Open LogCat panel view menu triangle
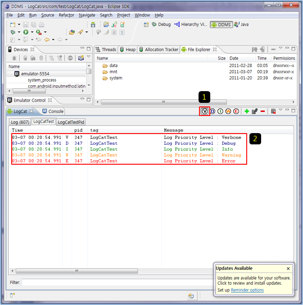Viewport: 303px width, 305px height. (x=280, y=110)
